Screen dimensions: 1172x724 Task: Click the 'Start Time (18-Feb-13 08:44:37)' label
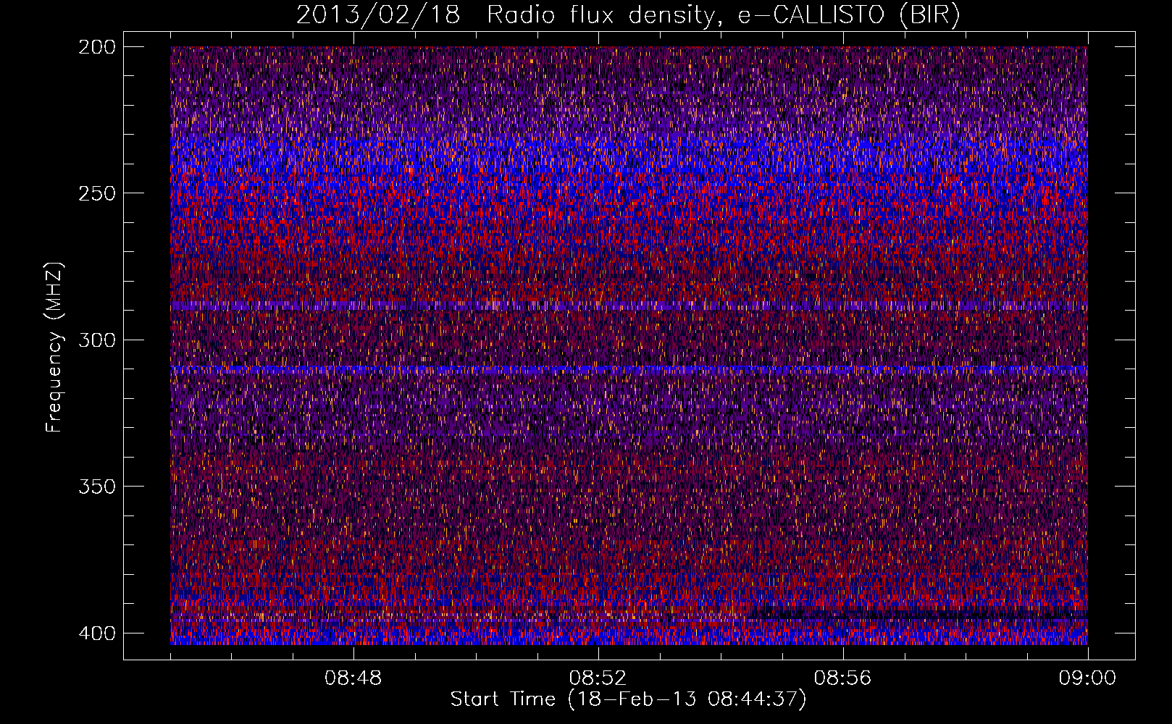pyautogui.click(x=628, y=699)
